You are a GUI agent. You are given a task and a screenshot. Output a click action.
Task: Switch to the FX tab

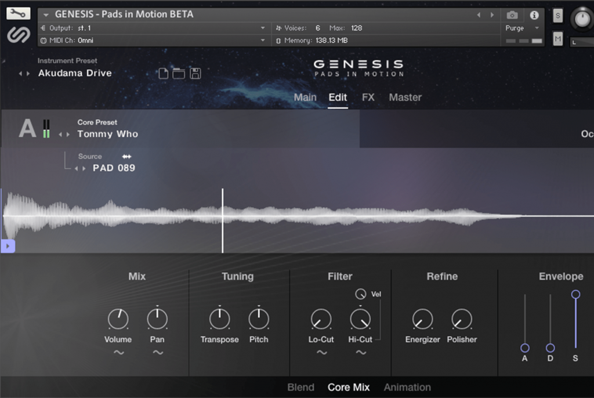tap(368, 97)
